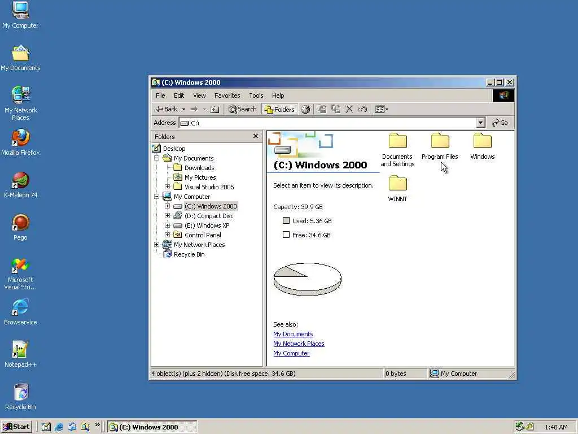
Task: Select the My Computer desktop icon
Action: click(20, 15)
